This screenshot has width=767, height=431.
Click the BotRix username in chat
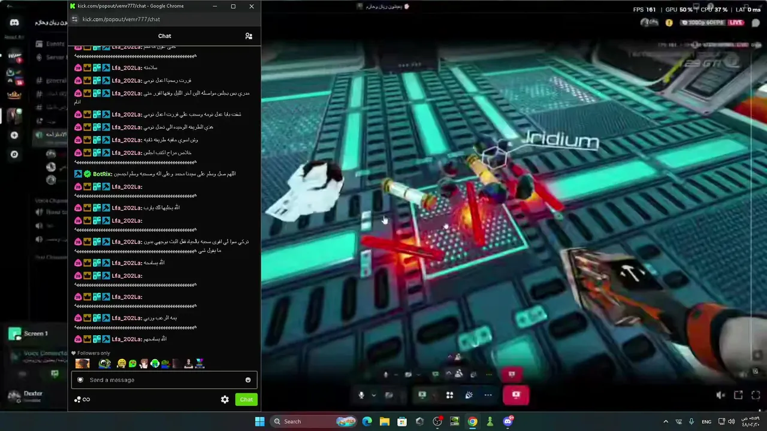tap(102, 174)
